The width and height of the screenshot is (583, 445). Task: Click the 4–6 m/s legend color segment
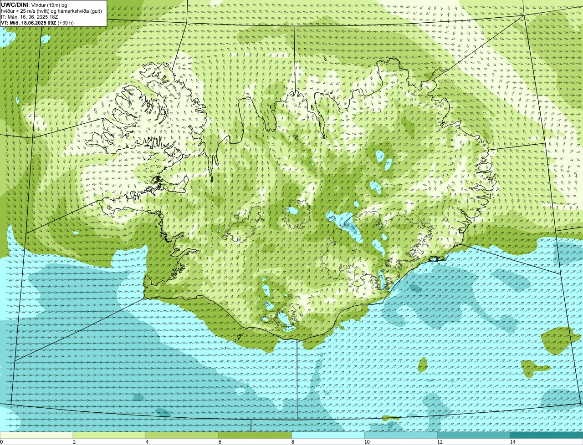pyautogui.click(x=182, y=435)
